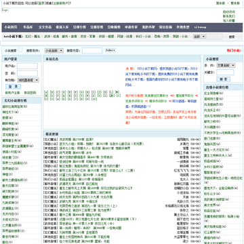Focus the 密码 input field
The image size is (244, 244).
pyautogui.click(x=27, y=73)
